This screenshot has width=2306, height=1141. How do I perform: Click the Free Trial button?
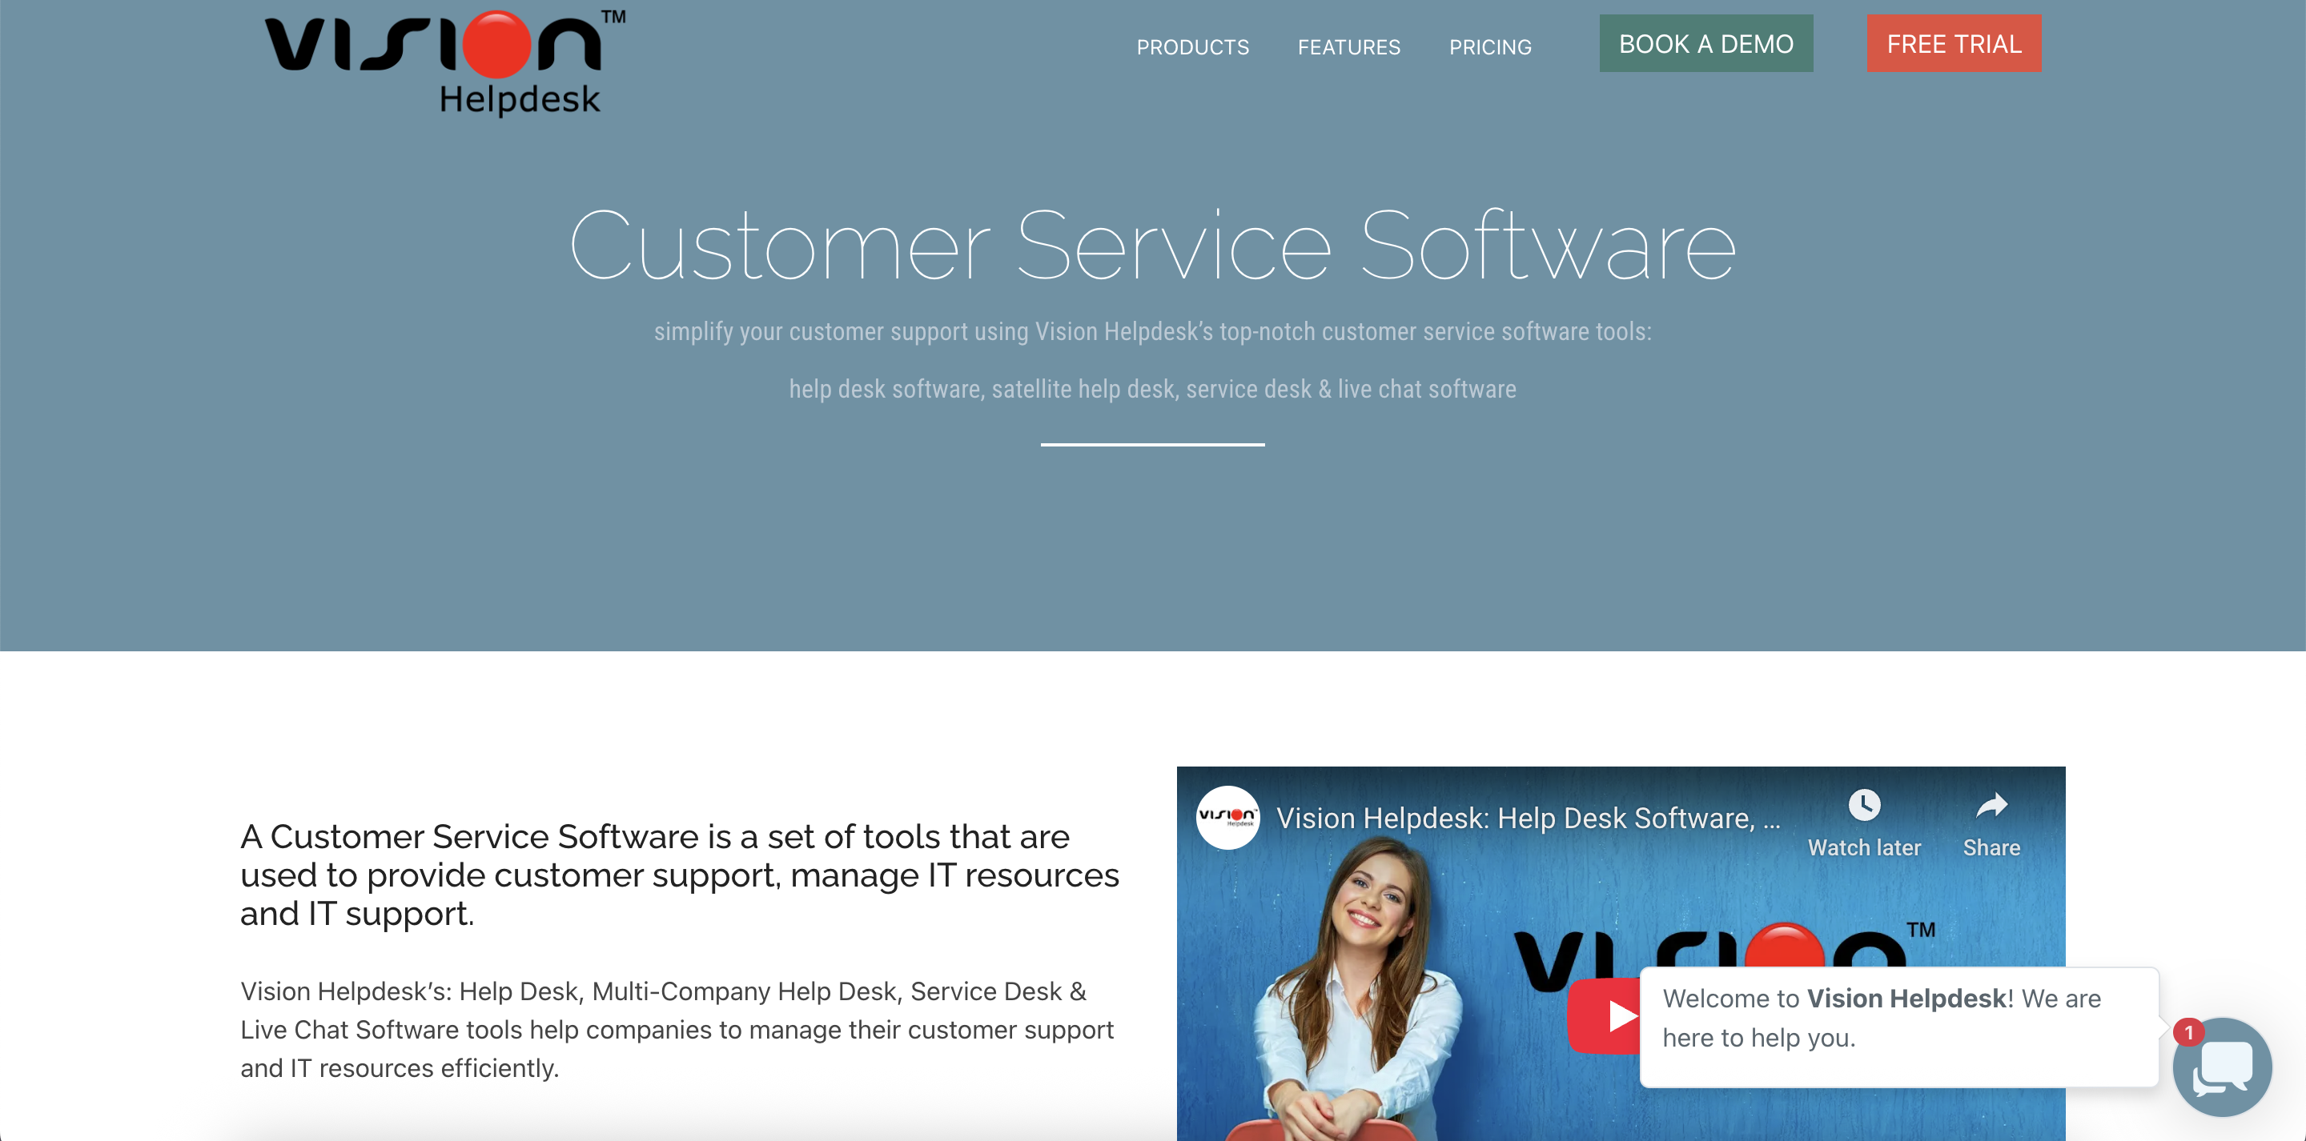click(1954, 43)
